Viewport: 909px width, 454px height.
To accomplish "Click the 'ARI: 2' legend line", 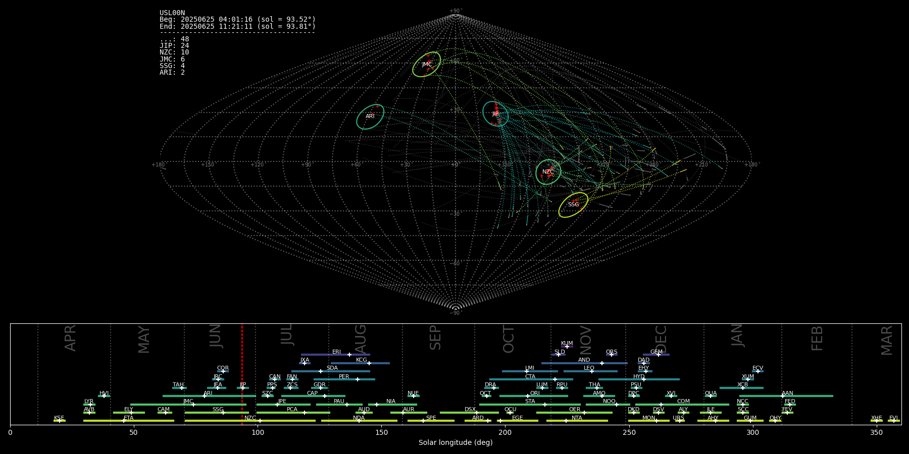I will pyautogui.click(x=172, y=73).
